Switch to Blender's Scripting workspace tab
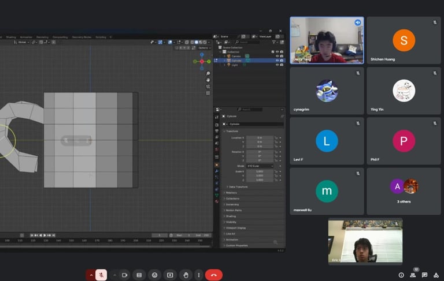The width and height of the screenshot is (444, 281). point(101,37)
